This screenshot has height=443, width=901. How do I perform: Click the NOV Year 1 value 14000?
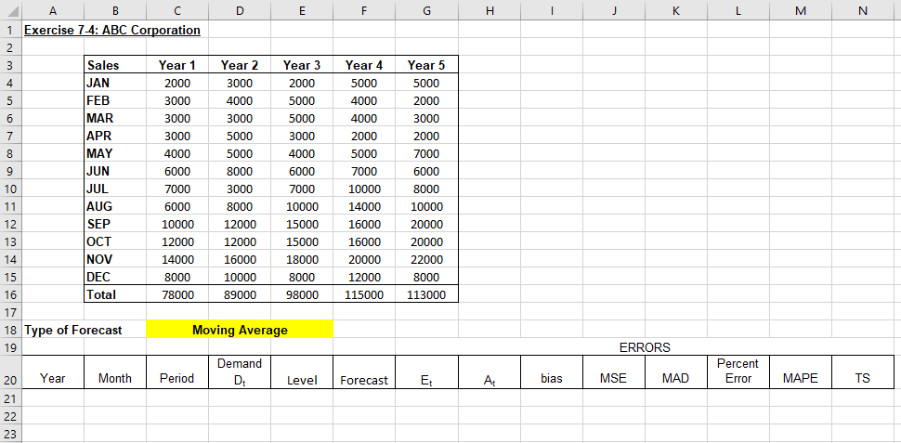coord(177,260)
